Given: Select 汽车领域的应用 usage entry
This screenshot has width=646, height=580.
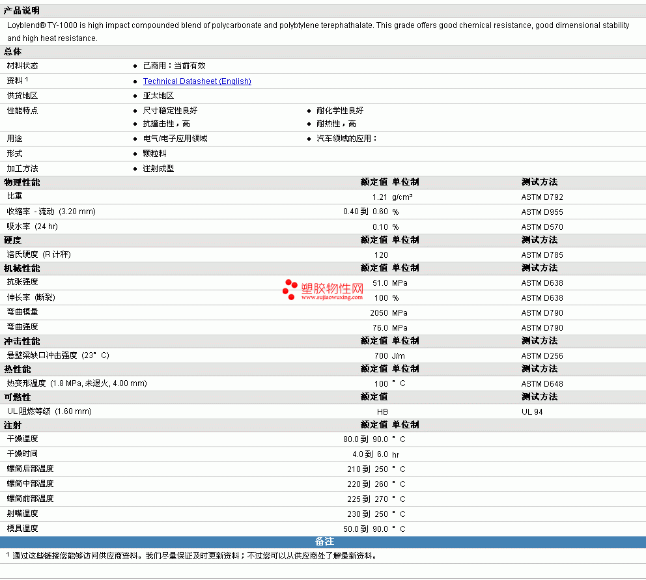Looking at the screenshot, I should pos(346,139).
